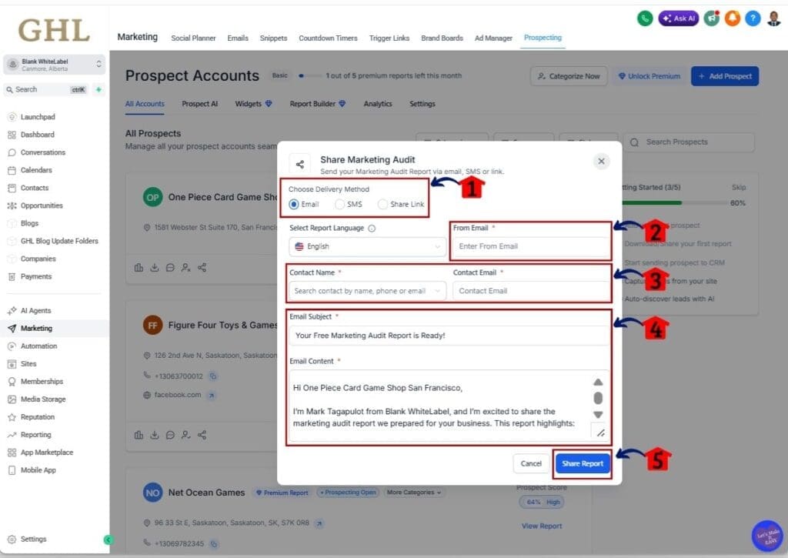Screen dimensions: 788x558
Task: Click the download report icon under One Piece card
Action: [155, 267]
